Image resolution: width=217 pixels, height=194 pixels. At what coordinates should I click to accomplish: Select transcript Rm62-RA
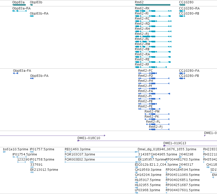pyautogui.click(x=153, y=57)
